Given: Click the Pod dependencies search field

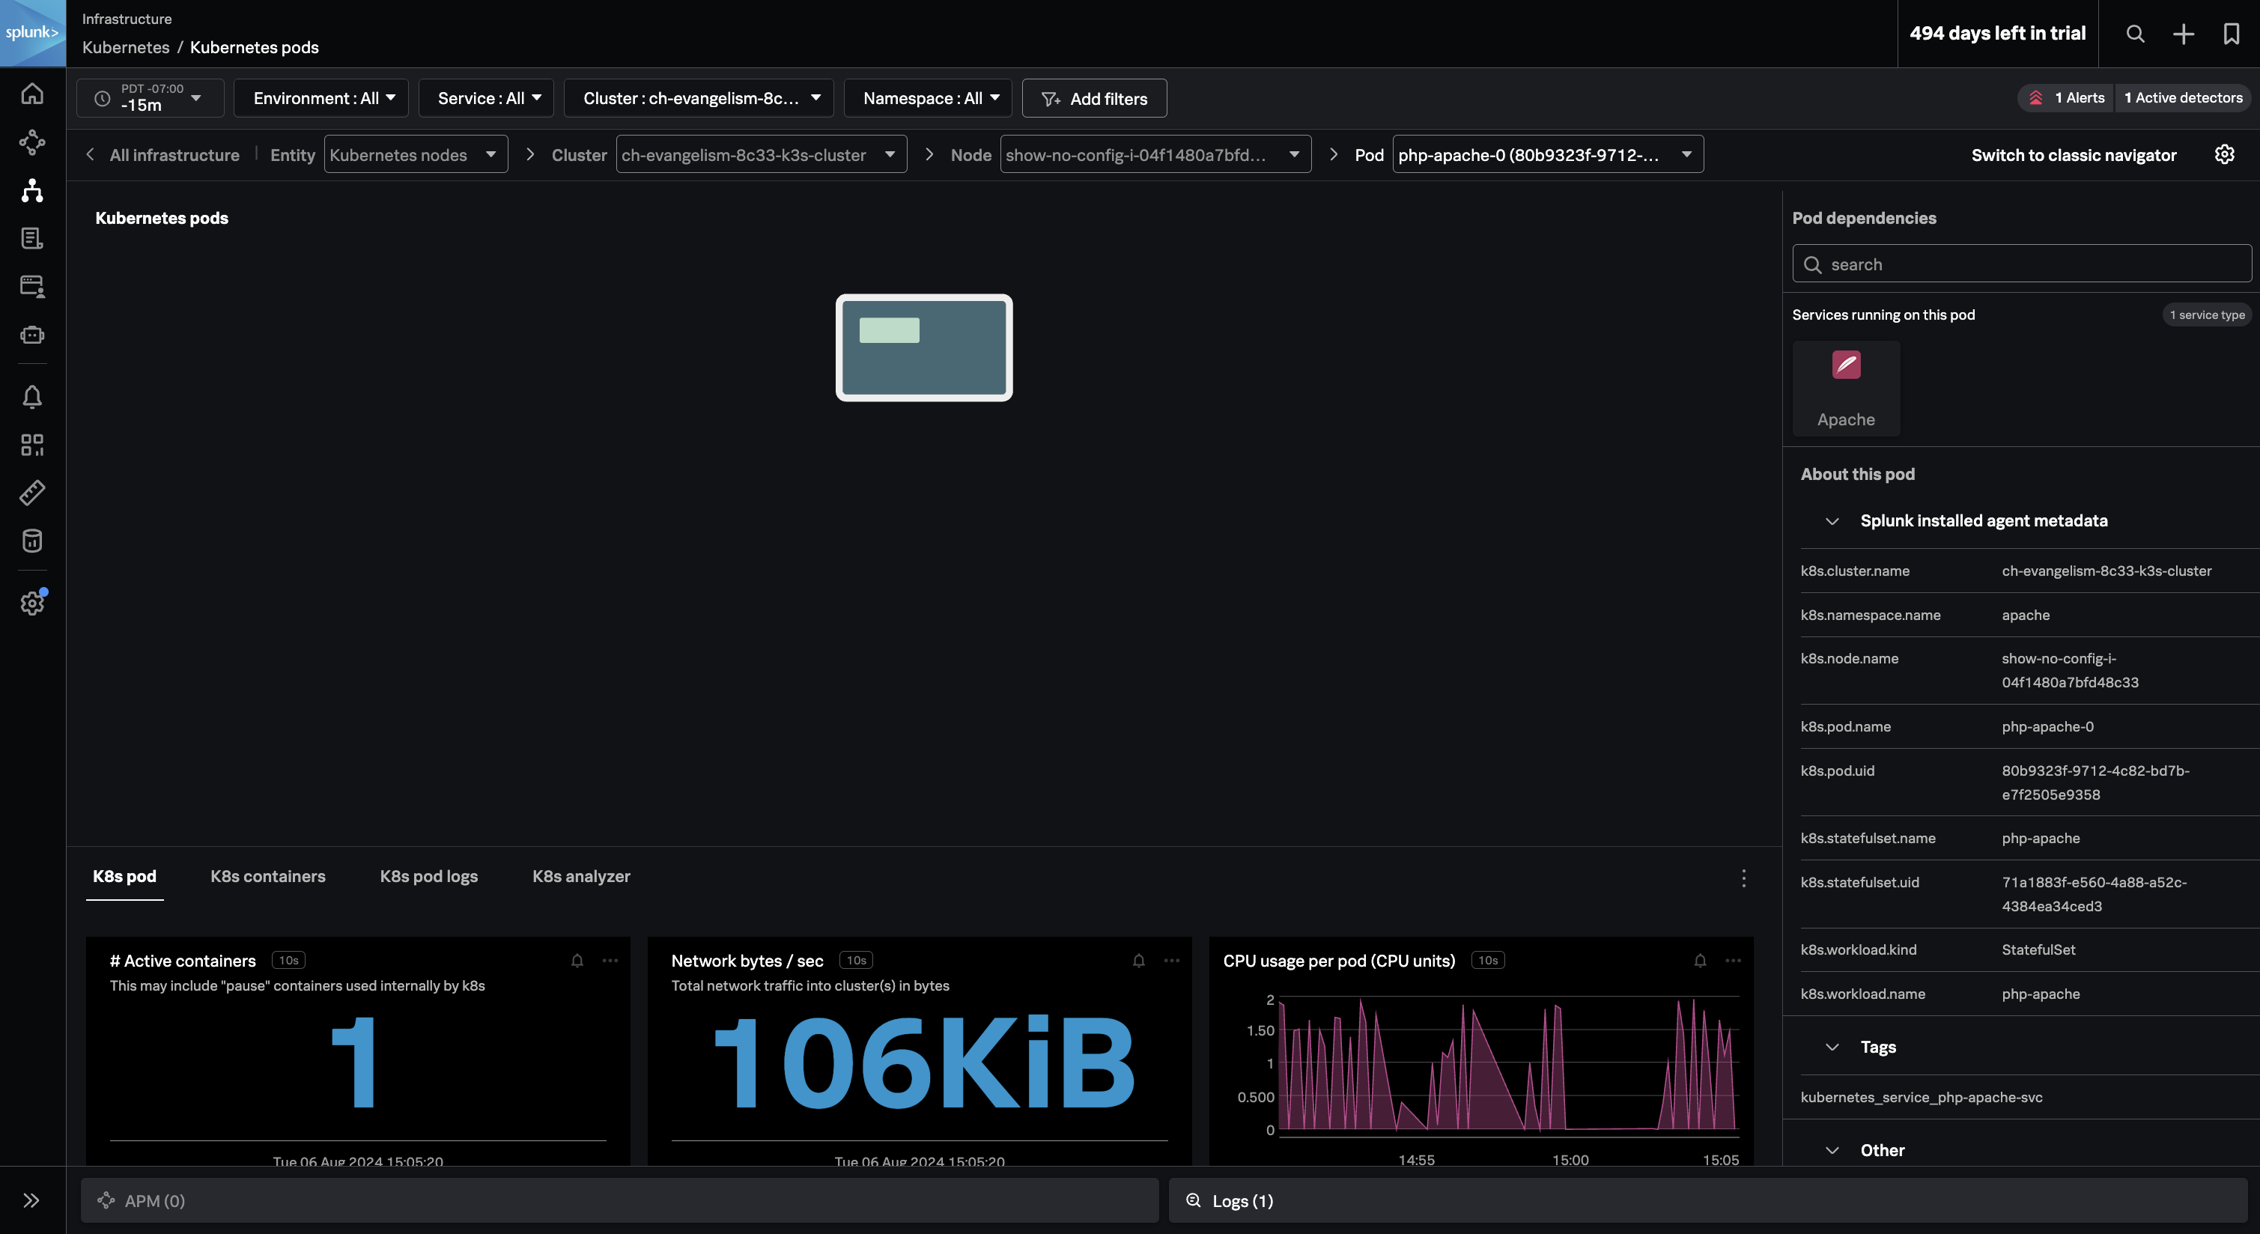Looking at the screenshot, I should 2018,264.
